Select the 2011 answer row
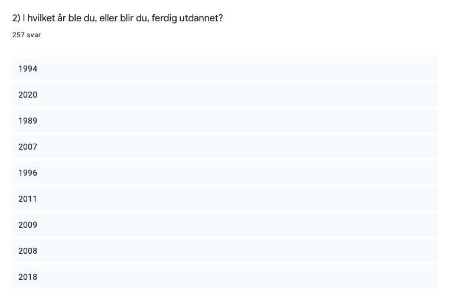 point(224,199)
